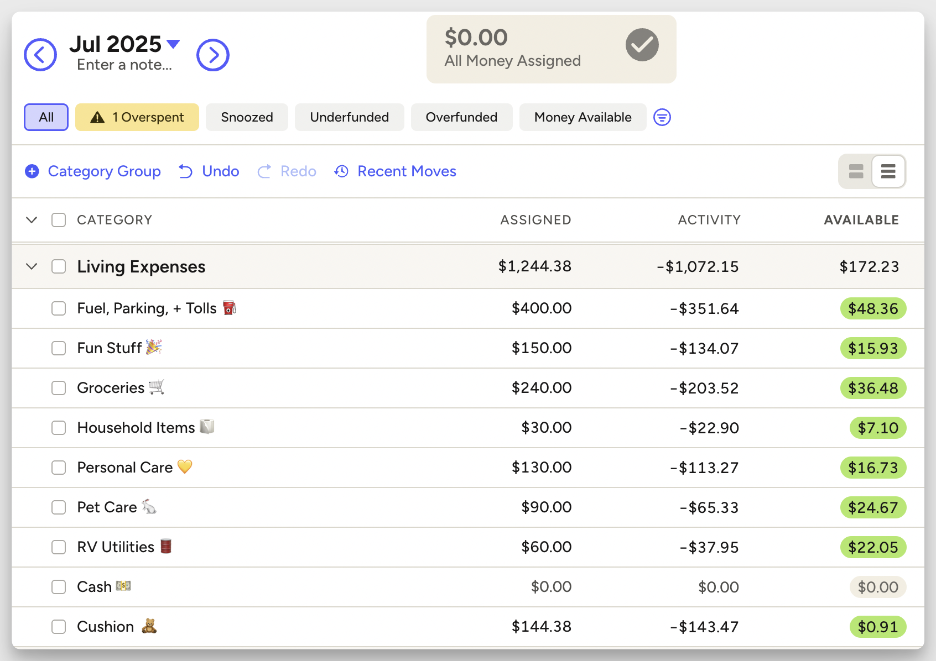Viewport: 936px width, 661px height.
Task: Filter by Money Available
Action: pyautogui.click(x=583, y=117)
